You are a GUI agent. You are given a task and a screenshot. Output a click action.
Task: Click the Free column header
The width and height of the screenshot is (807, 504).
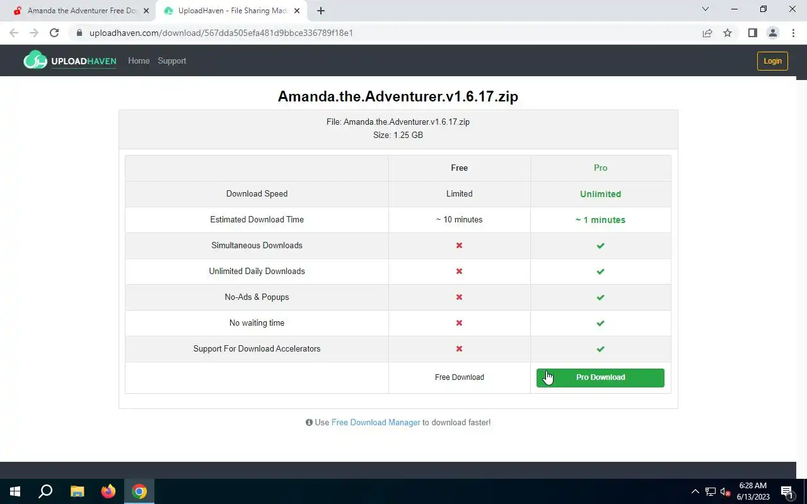(x=459, y=168)
